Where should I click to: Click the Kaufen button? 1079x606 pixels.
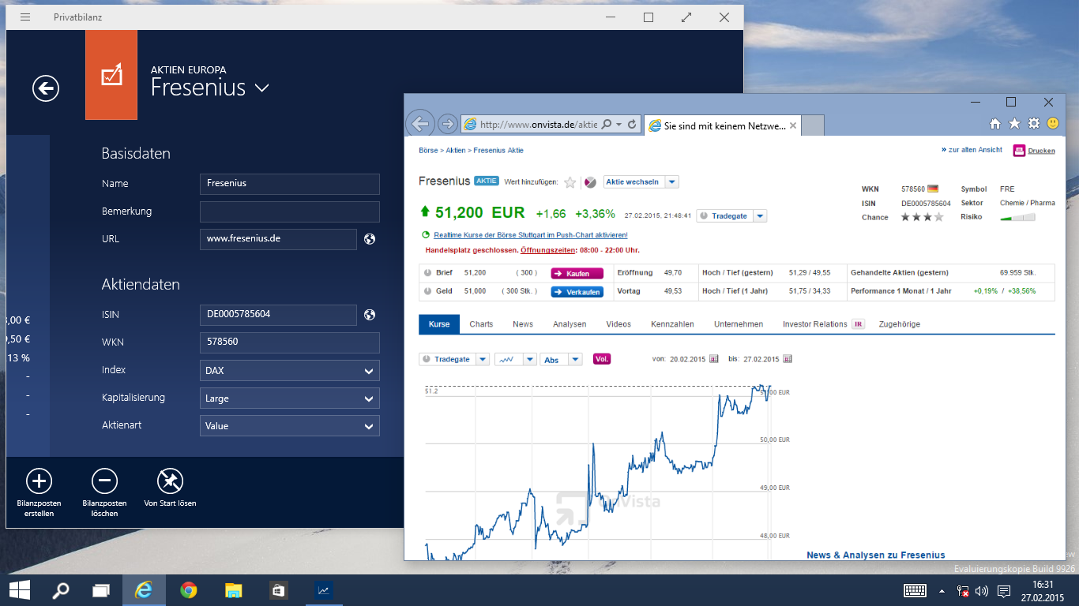(x=577, y=273)
